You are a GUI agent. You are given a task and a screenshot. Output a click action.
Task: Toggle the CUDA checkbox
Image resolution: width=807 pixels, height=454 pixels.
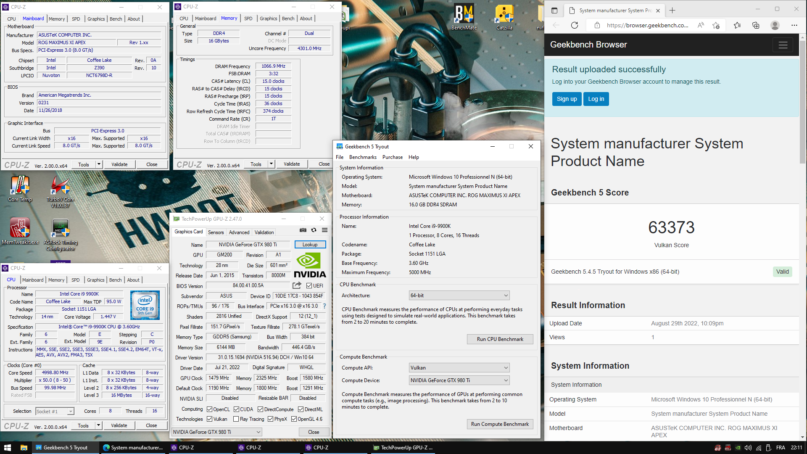tap(236, 409)
